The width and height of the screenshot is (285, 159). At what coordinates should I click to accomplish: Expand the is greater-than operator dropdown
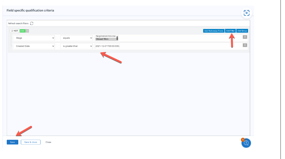click(x=77, y=46)
